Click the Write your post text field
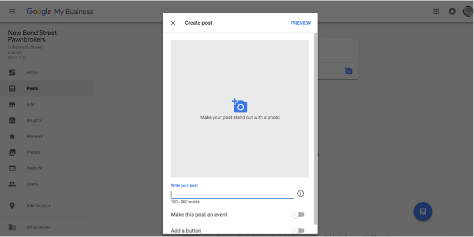The image size is (474, 237). (x=232, y=194)
